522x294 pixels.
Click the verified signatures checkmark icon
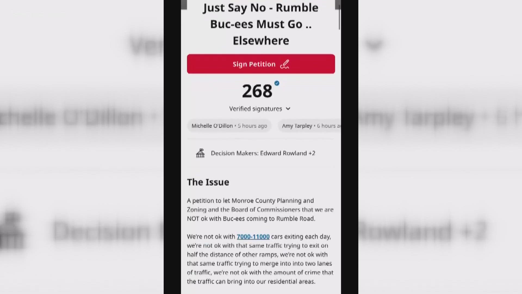276,83
